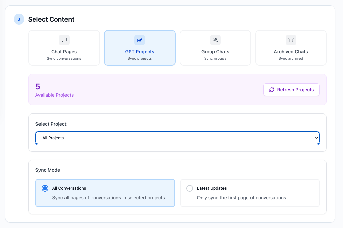Image resolution: width=343 pixels, height=228 pixels.
Task: Click the 'Sync conversations' subtitle
Action: click(64, 58)
